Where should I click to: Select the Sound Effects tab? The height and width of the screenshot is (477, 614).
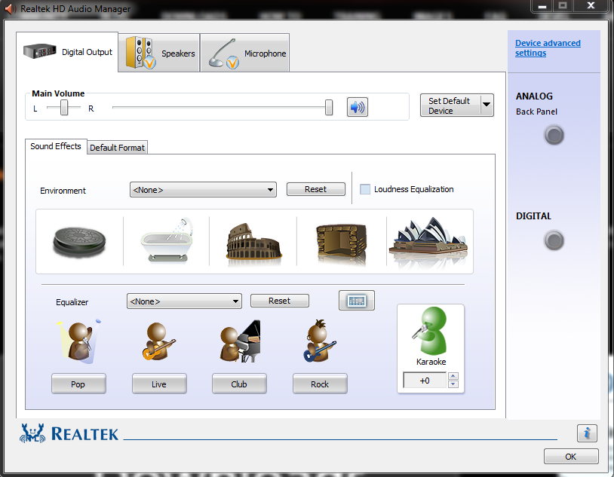pos(56,146)
